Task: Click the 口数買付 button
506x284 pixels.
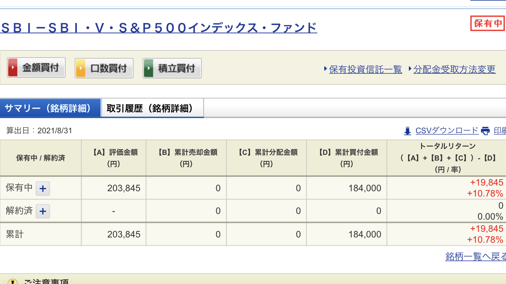Action: coord(104,68)
